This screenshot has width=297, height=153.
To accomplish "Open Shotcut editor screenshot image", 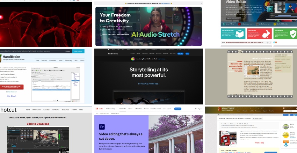I will click(x=38, y=140).
